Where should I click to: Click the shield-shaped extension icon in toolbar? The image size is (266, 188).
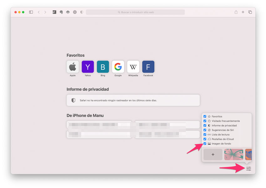[82, 12]
